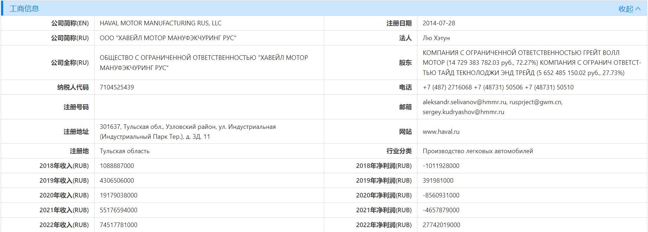Image resolution: width=648 pixels, height=232 pixels.
Task: Select 2019 revenue value 4306506000
Action: pos(117,181)
